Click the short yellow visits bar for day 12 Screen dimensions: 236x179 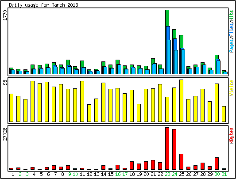(x=89, y=113)
